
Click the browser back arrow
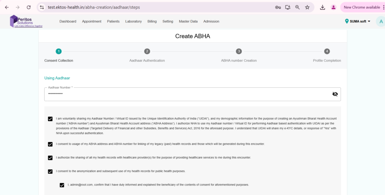tap(7, 7)
